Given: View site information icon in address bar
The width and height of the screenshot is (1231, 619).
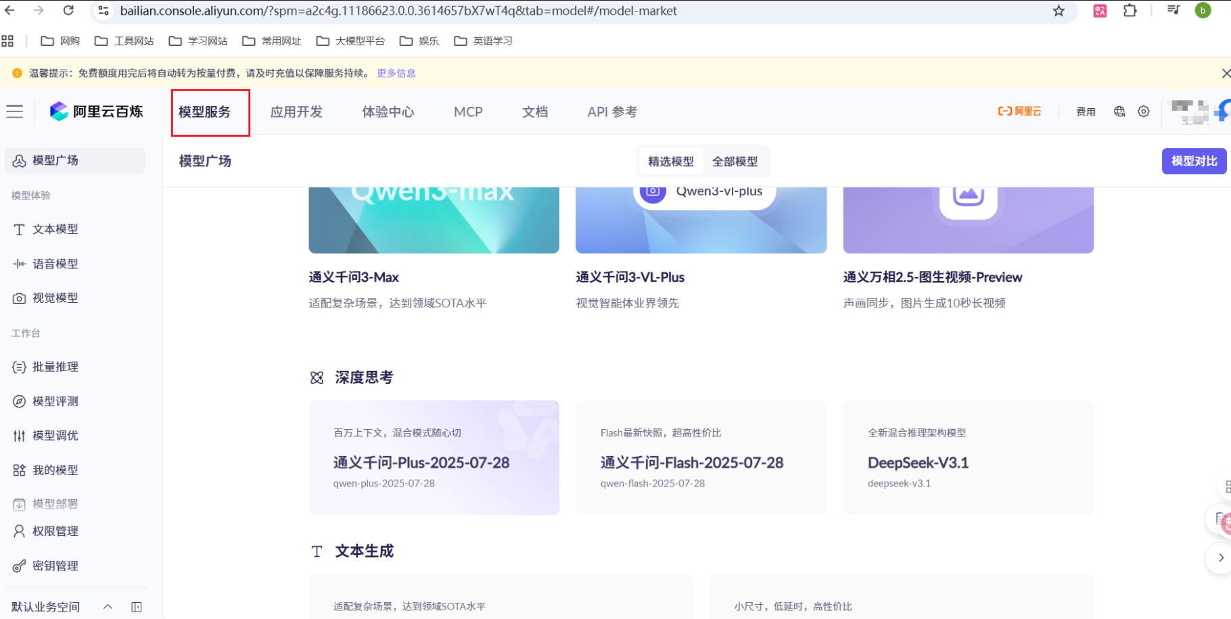Looking at the screenshot, I should [x=103, y=11].
